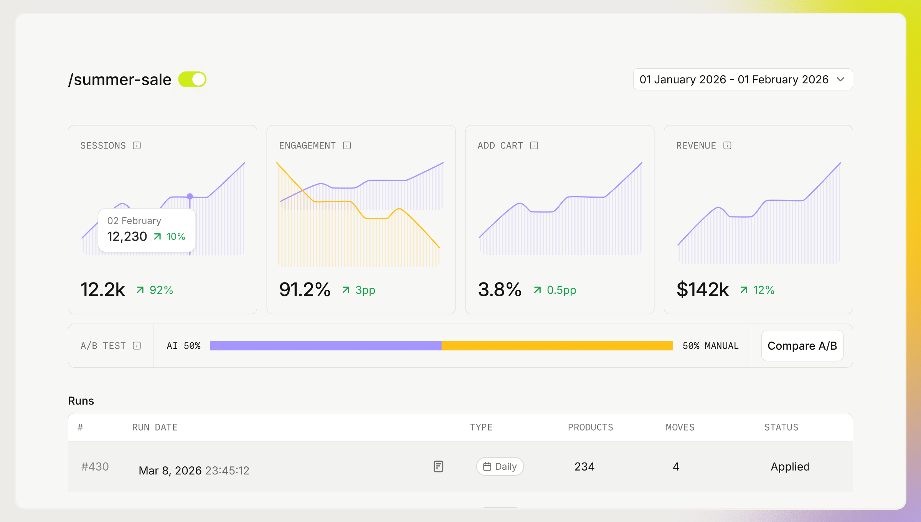Click the upward arrow next to $142k

tap(743, 289)
